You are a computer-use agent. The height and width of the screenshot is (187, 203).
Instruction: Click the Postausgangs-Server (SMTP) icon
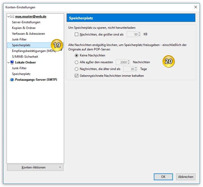[12, 80]
